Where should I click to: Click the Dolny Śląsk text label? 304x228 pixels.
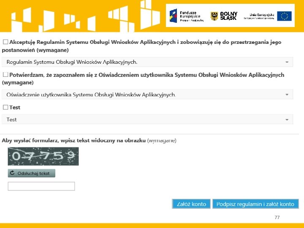click(228, 16)
